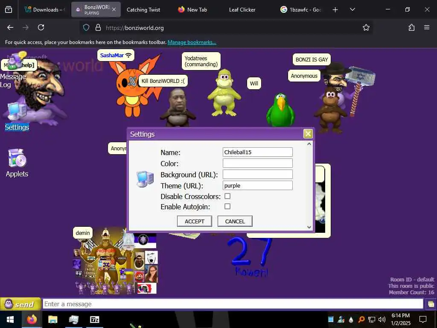Click the yellow icon right of message input
Image resolution: width=437 pixels, height=328 pixels.
tap(431, 304)
